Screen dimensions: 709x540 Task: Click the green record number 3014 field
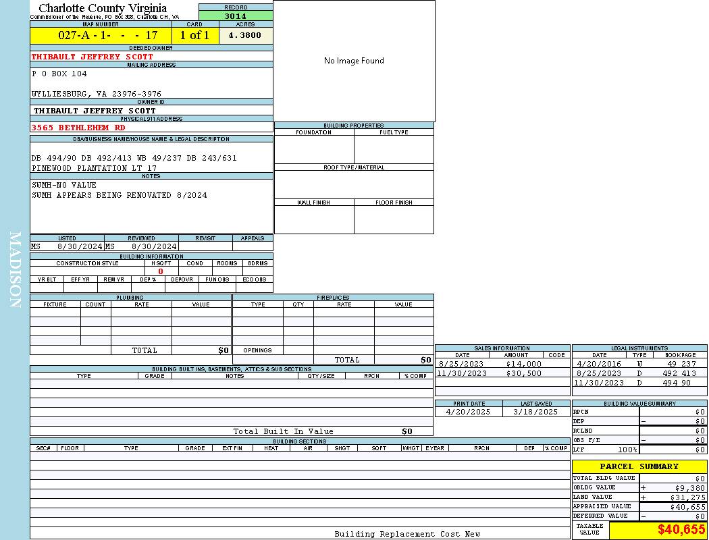tap(236, 16)
